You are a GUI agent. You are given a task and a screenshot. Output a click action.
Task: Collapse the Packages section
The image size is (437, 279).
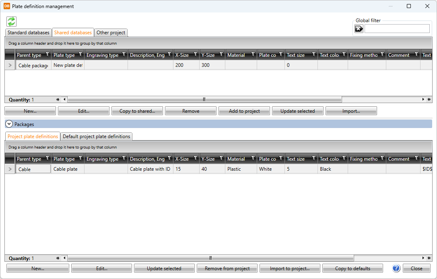pos(9,124)
